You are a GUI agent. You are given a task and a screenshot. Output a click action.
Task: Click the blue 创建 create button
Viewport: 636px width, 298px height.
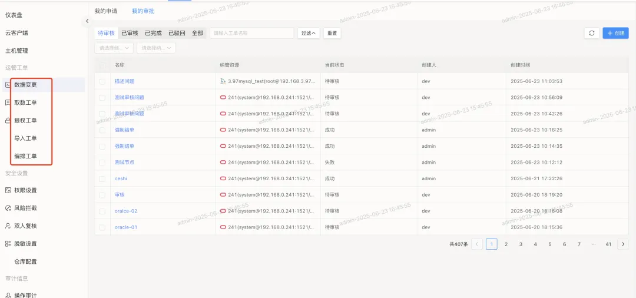point(616,33)
